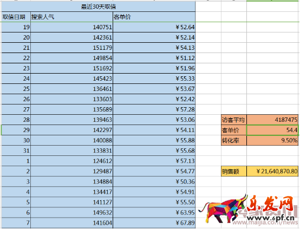Select the price cell ￥53.67
300x229 pixels.
(154, 89)
